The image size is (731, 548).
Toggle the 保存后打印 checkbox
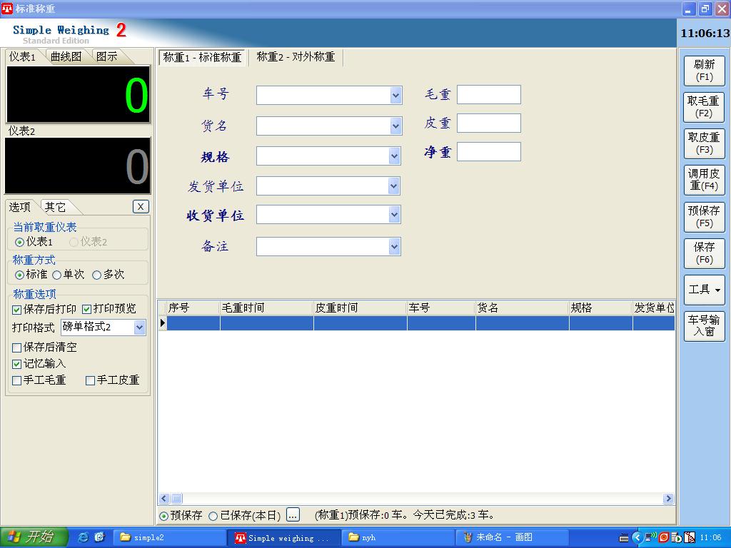(x=17, y=310)
